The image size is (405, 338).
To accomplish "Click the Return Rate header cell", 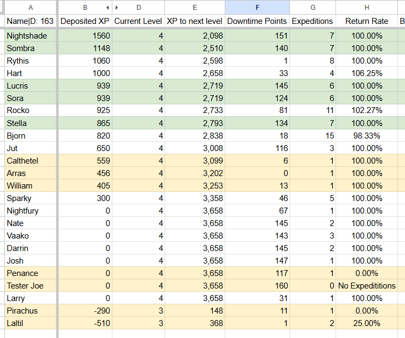I will pyautogui.click(x=367, y=21).
